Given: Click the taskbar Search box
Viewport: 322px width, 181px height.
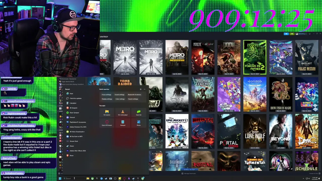Looking at the screenshot, I should coord(74,178).
